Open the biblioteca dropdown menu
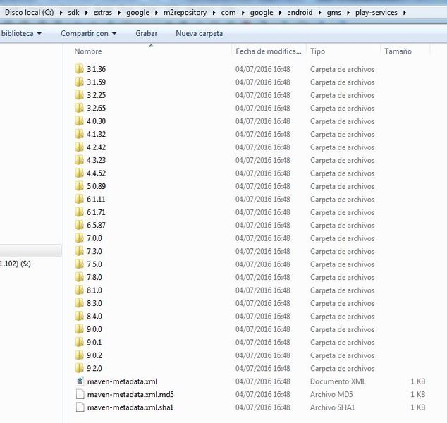Image resolution: width=447 pixels, height=423 pixels. (x=21, y=33)
